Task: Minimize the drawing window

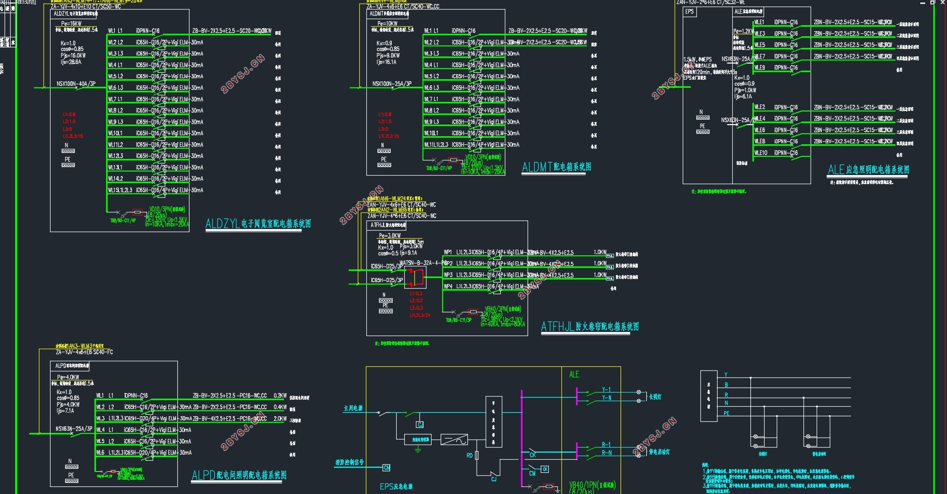Action: click(923, 3)
